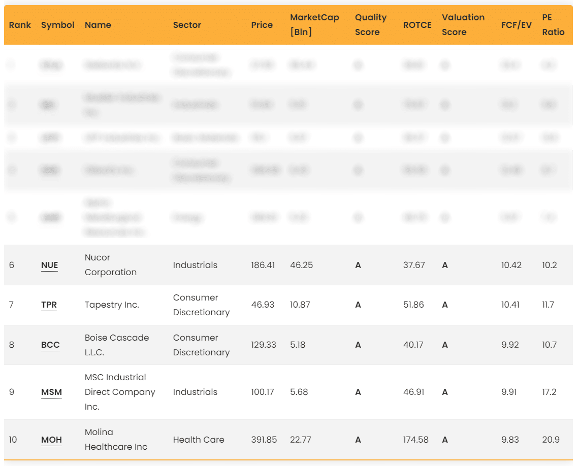Select the Sector column header
This screenshot has width=578, height=466.
187,25
